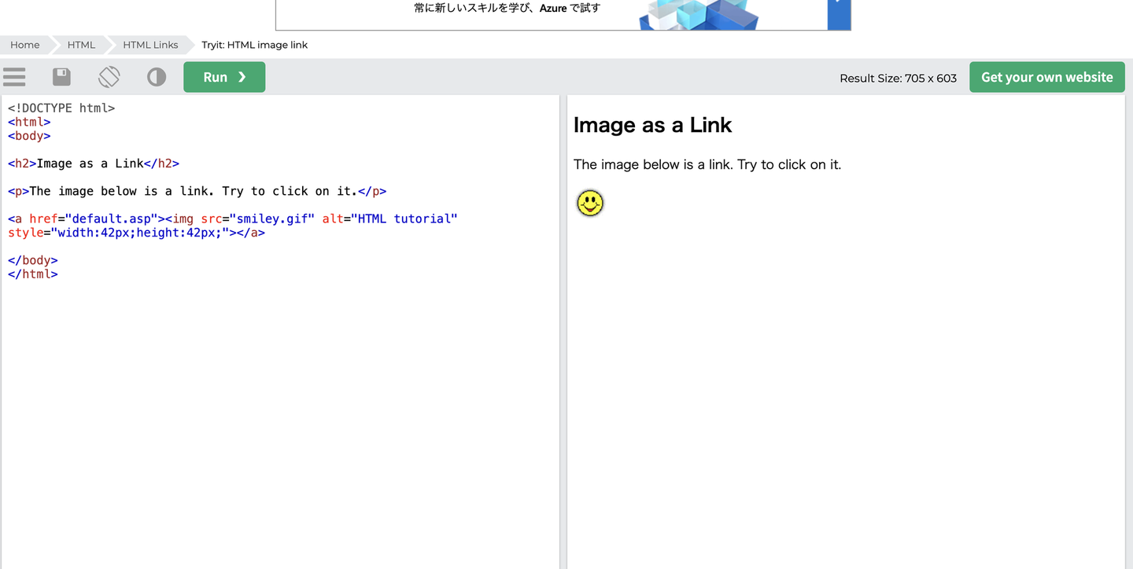Click Get your own website button

click(x=1047, y=77)
